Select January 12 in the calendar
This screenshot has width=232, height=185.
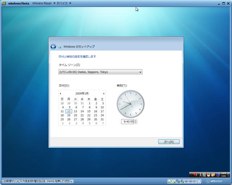click(69, 111)
